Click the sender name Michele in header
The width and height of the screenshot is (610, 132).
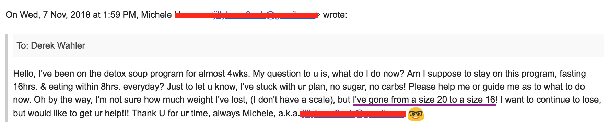[x=156, y=15]
